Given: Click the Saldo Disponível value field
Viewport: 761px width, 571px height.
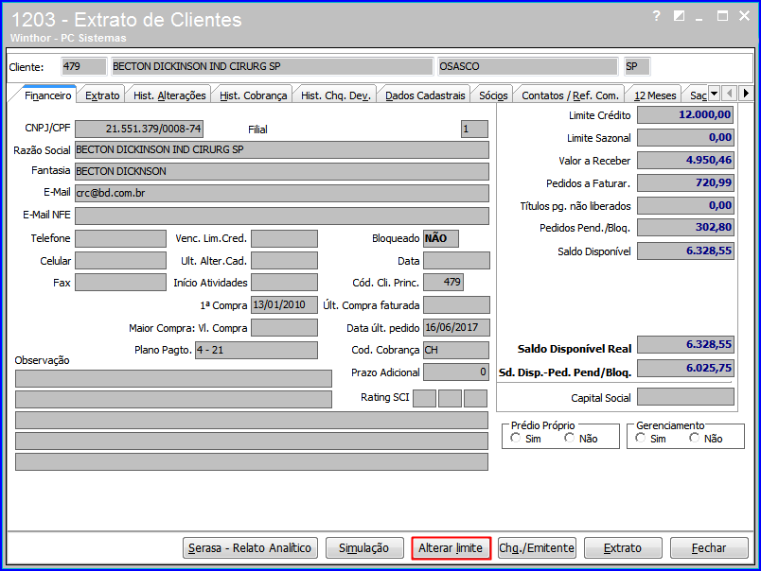Looking at the screenshot, I should [685, 251].
